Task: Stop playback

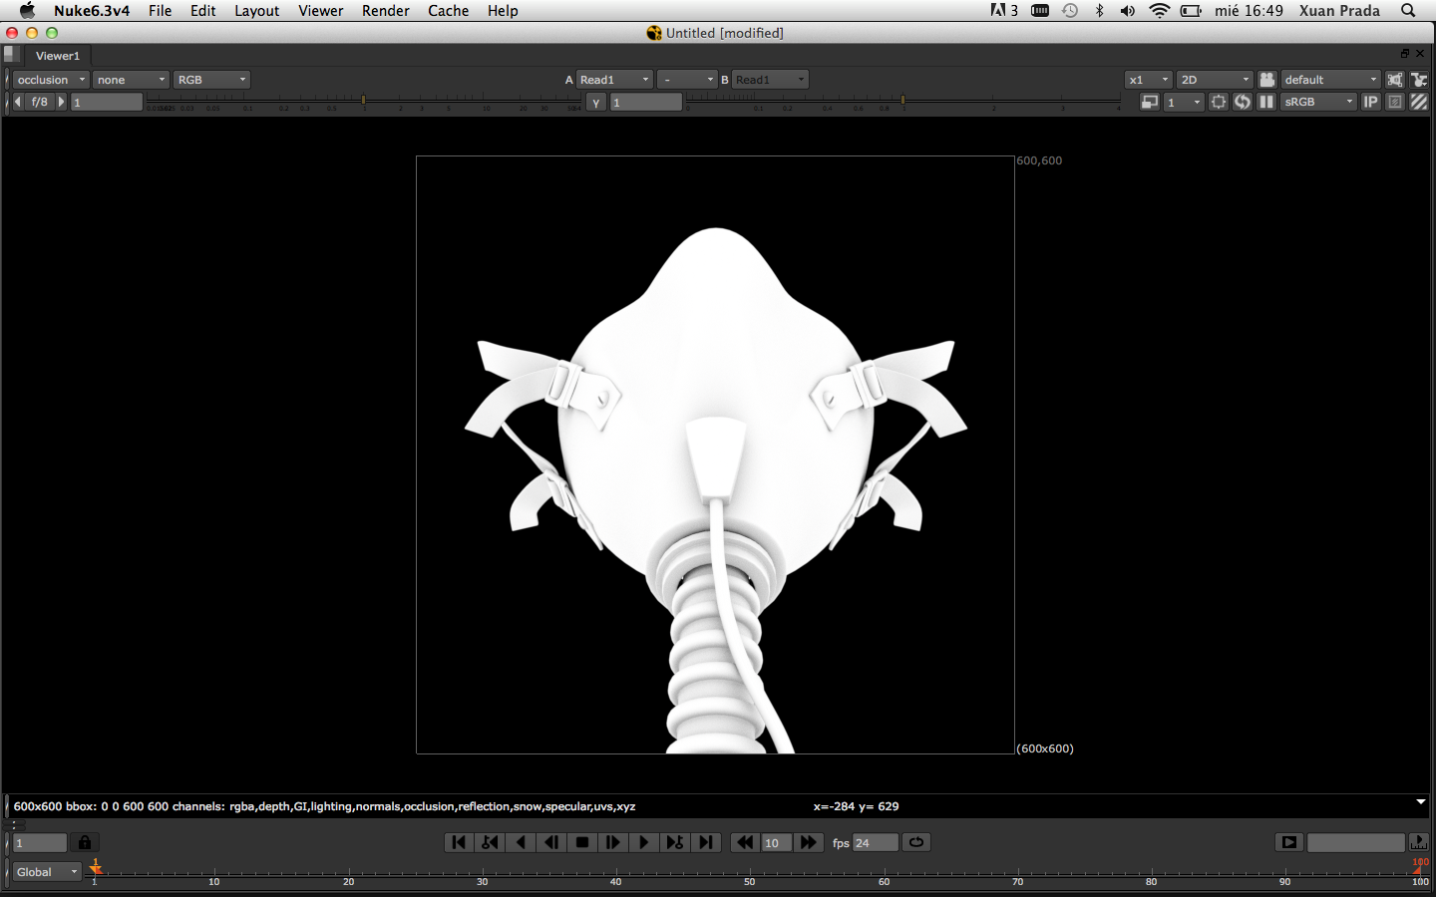Action: point(582,843)
